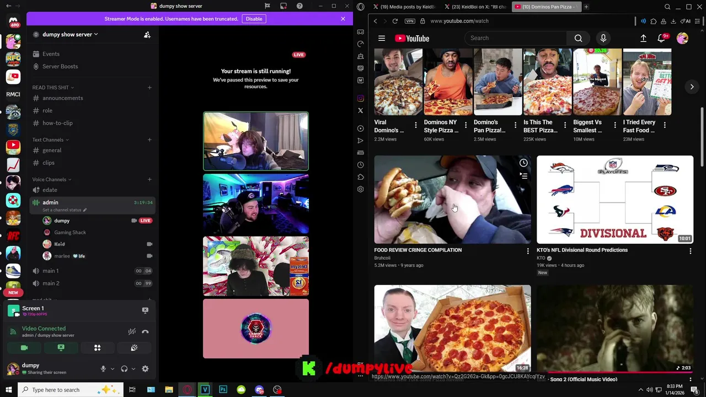
Task: Open Photoshop from the Windows taskbar
Action: [223, 390]
